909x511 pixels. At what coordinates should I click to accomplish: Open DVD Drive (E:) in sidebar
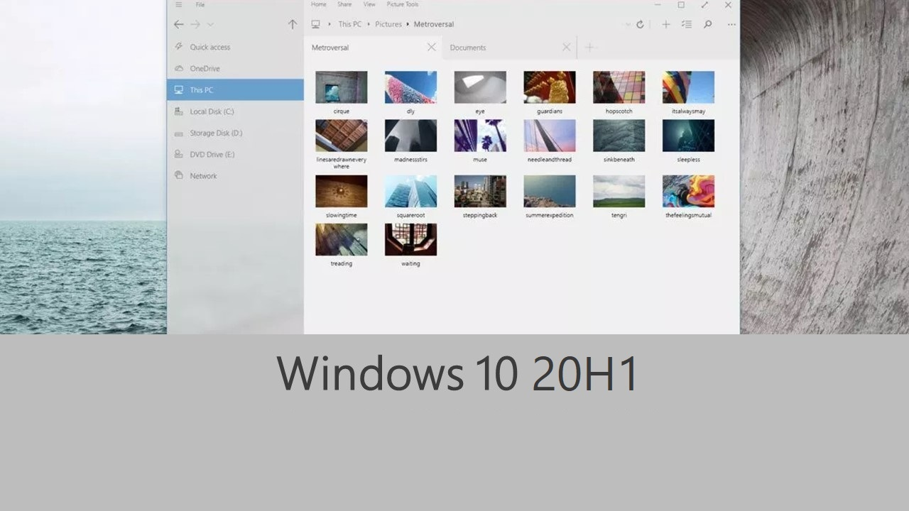point(235,154)
